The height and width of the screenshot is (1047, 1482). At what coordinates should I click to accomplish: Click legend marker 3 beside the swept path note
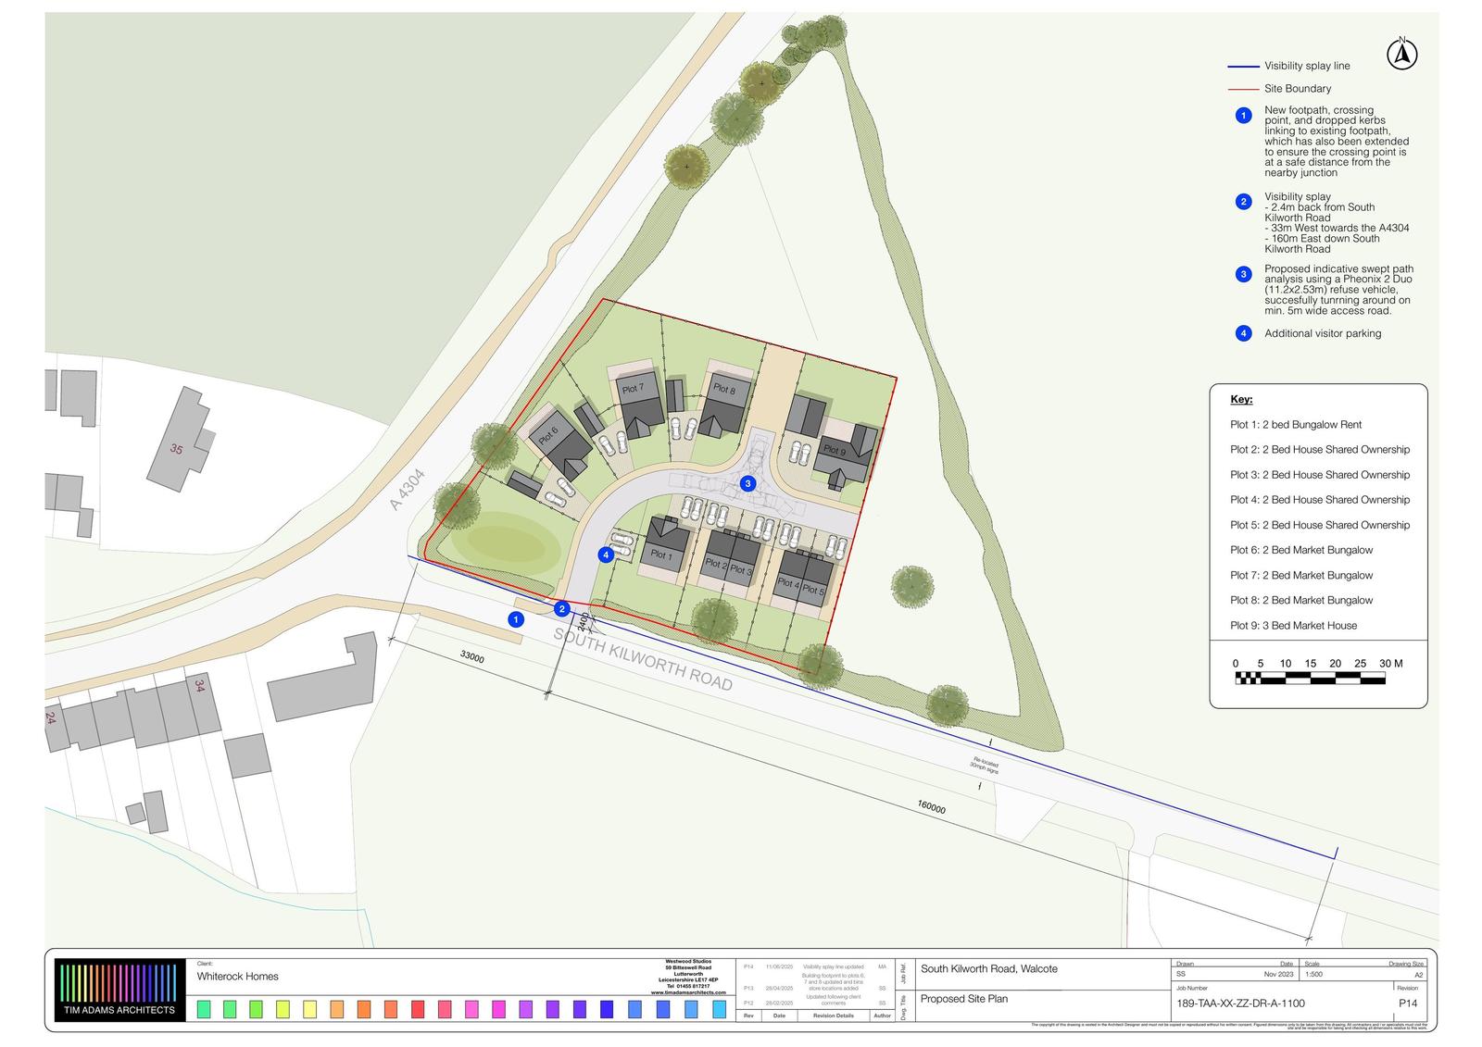point(1244,274)
